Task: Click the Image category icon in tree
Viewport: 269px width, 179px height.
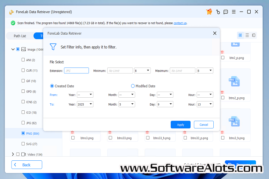Action: pos(24,49)
